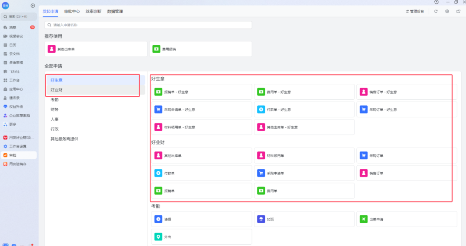Open 应用中心 in the sidebar
This screenshot has width=466, height=246.
[19, 89]
